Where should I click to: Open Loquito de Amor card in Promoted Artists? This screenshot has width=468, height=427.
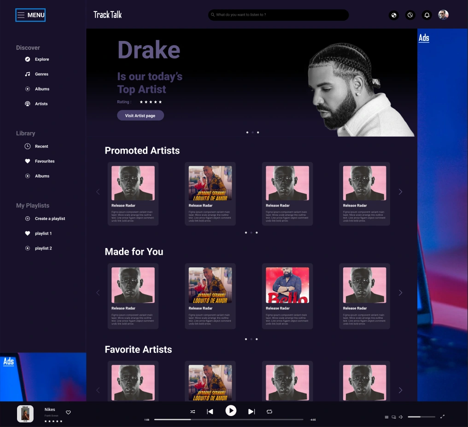(210, 194)
